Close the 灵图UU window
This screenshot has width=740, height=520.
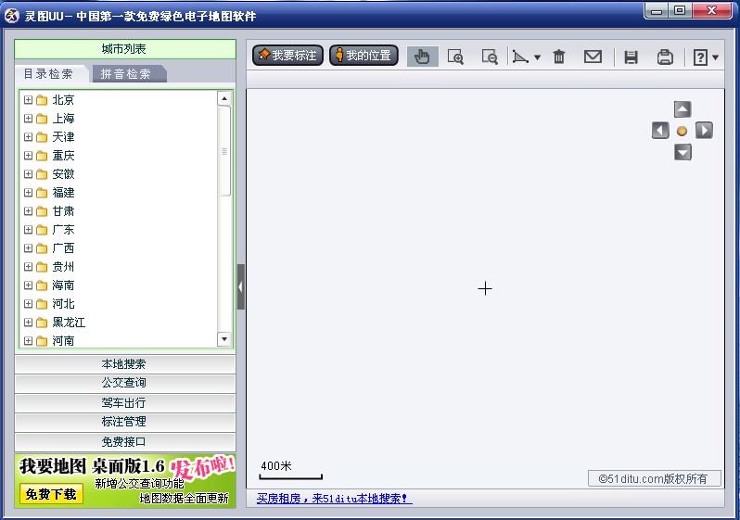click(x=712, y=11)
